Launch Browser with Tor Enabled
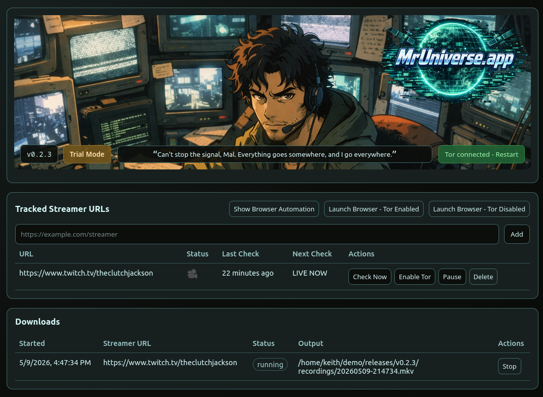Screen dimensions: 543x397 coord(374,209)
